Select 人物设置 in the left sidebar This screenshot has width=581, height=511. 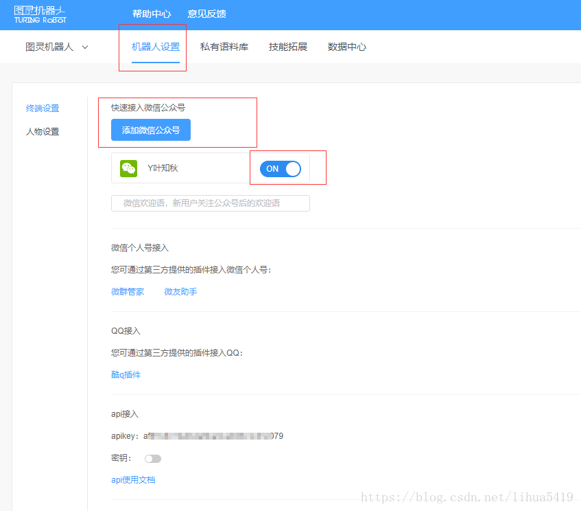[x=43, y=132]
